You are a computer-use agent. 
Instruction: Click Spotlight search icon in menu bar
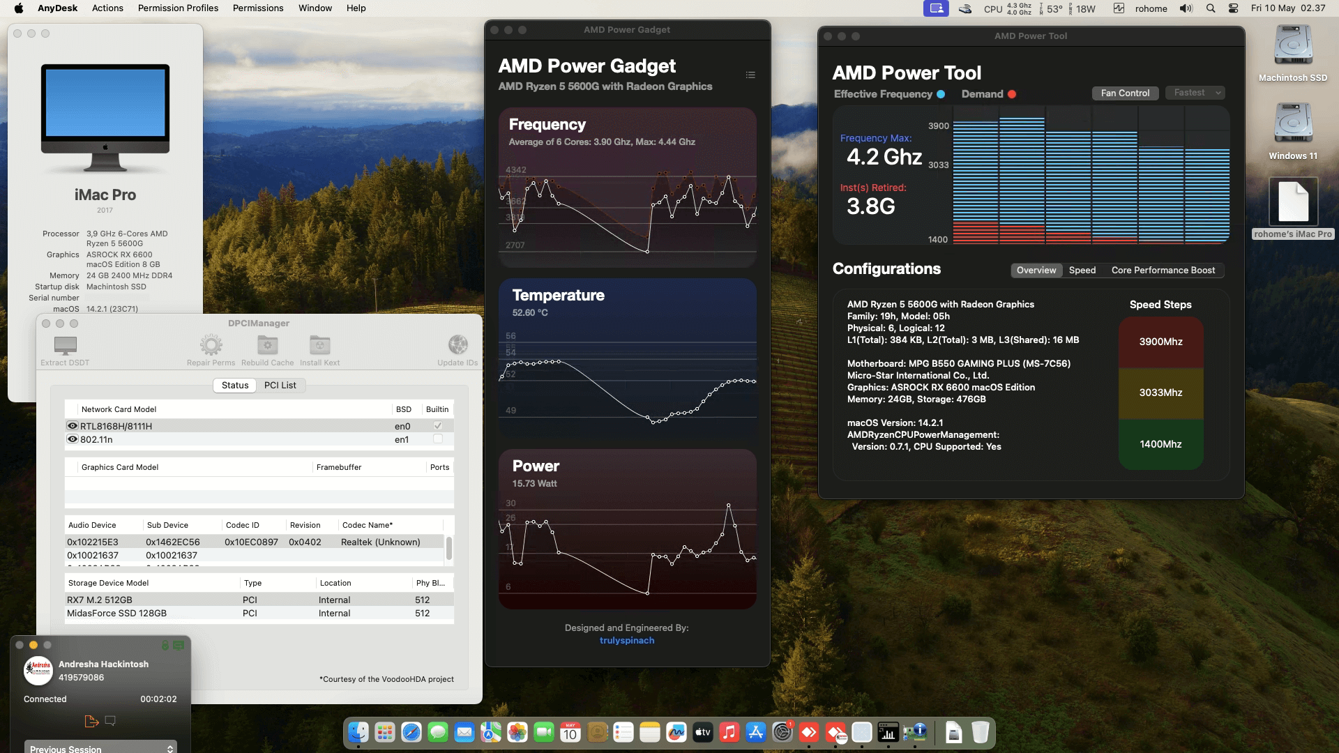coord(1211,8)
